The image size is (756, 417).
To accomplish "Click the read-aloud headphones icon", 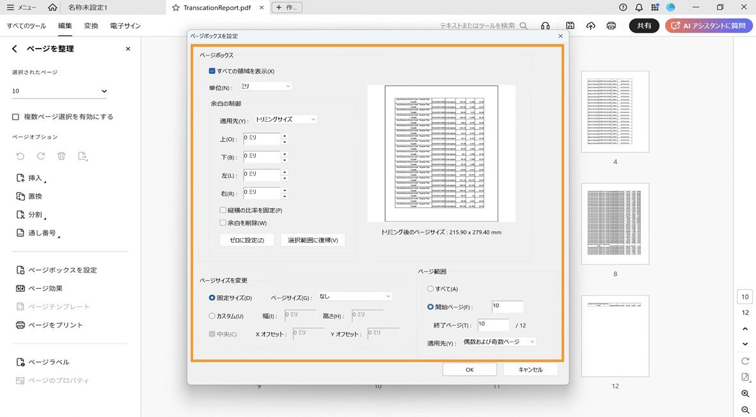I will pyautogui.click(x=545, y=26).
